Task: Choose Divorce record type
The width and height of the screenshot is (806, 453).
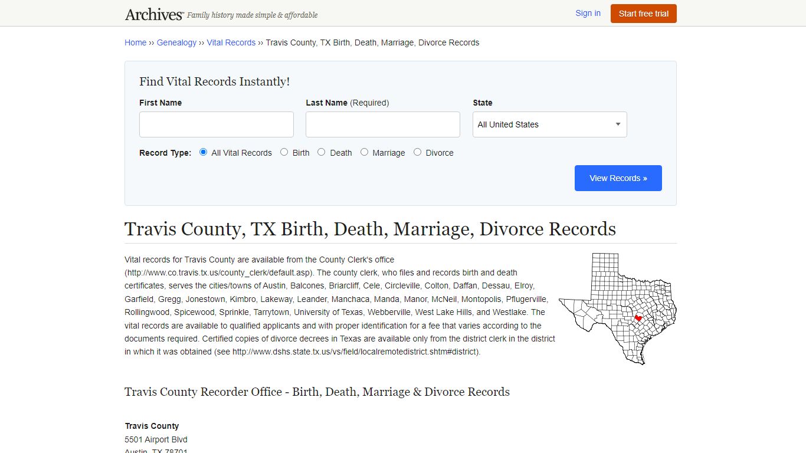Action: click(x=417, y=152)
